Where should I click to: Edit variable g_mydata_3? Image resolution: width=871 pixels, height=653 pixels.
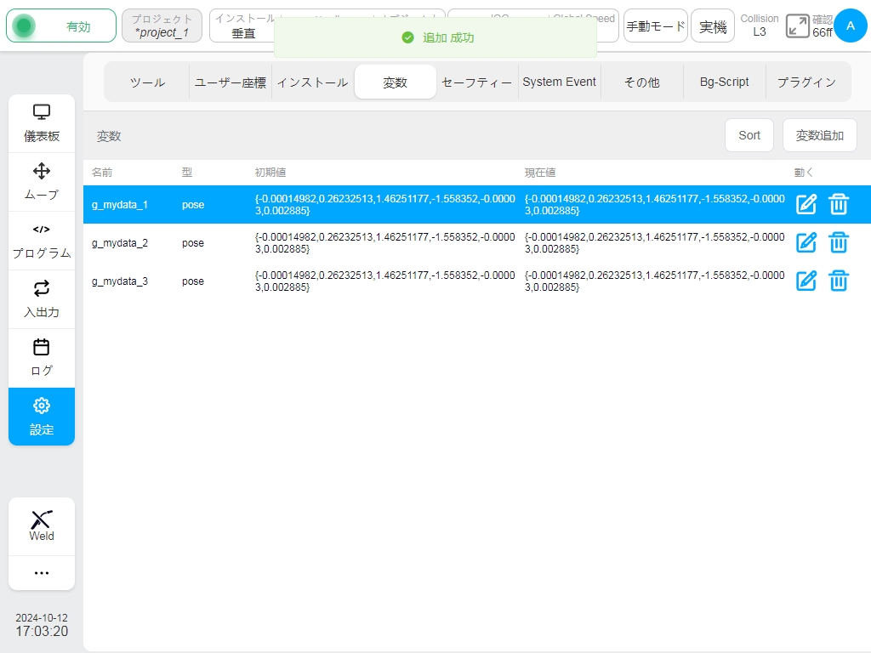click(x=806, y=281)
